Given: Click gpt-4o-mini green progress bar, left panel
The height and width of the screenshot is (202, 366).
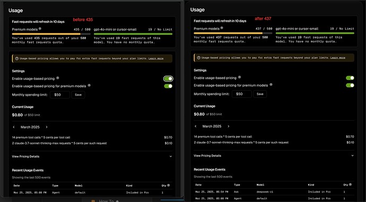Looking at the screenshot, I should [x=133, y=34].
